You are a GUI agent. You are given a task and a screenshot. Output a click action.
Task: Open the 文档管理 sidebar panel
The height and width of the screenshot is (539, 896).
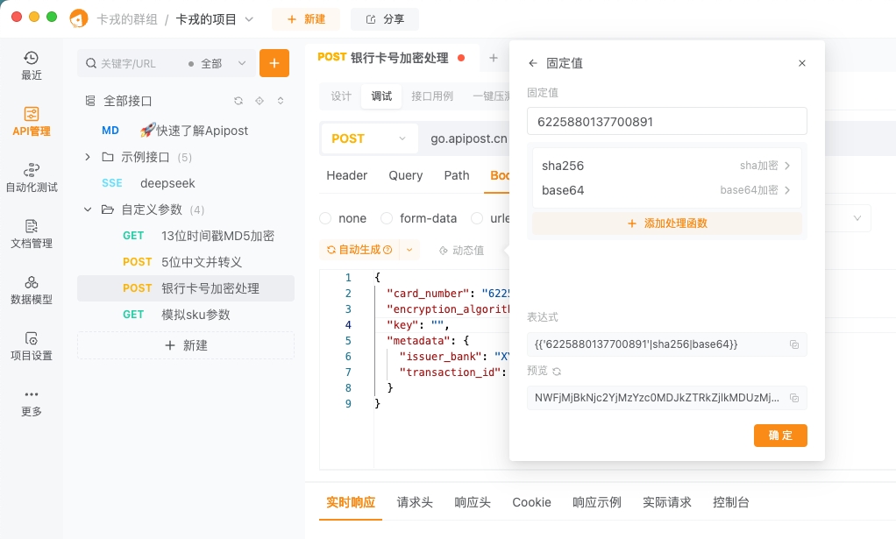tap(31, 232)
